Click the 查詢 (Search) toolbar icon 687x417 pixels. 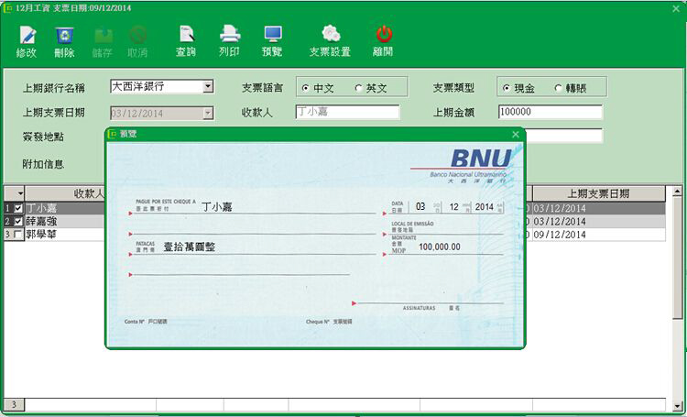tap(186, 36)
